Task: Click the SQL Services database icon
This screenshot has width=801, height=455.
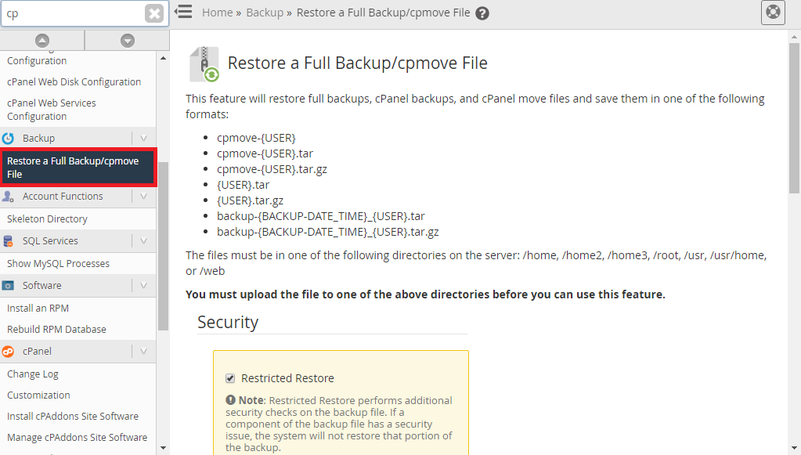Action: tap(9, 241)
